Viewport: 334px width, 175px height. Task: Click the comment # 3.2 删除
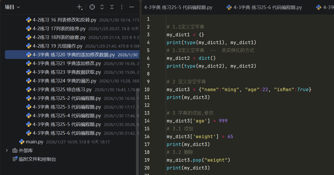coord(180,152)
